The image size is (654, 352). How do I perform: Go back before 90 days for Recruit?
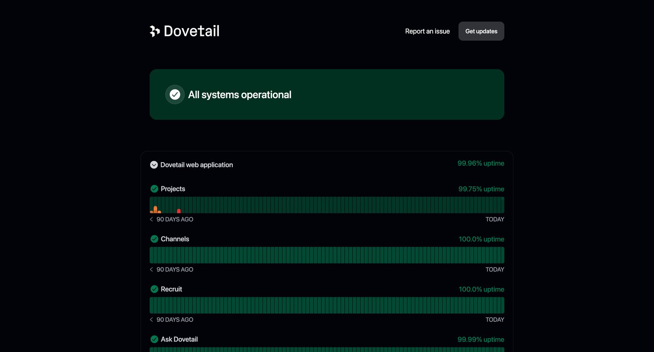151,320
